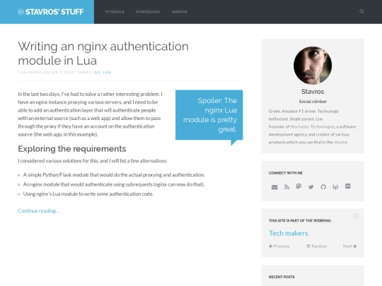Screen dimensions: 382x286
Task: Click the 'Using nginx's Lua module' bullet
Action: [x=88, y=193]
